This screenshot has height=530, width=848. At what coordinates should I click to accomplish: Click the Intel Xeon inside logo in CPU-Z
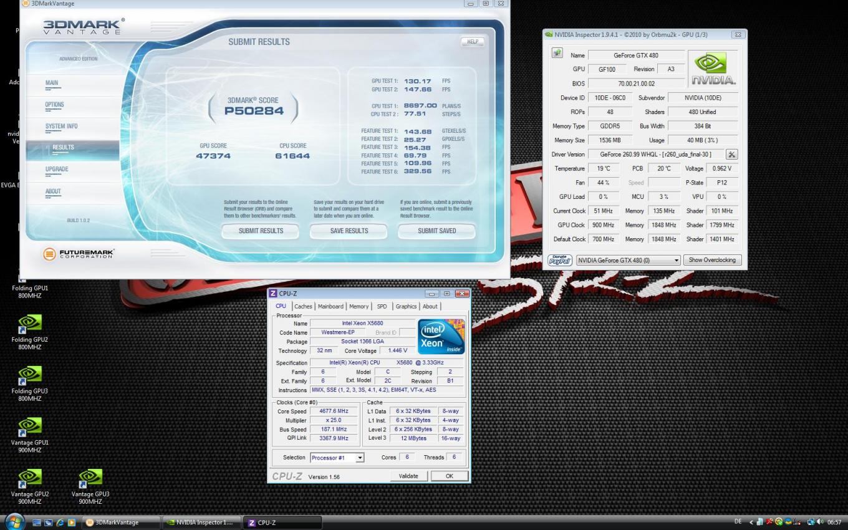[441, 337]
